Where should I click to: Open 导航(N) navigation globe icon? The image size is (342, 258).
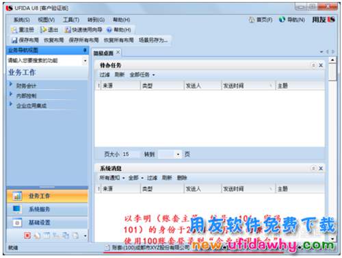(282, 20)
